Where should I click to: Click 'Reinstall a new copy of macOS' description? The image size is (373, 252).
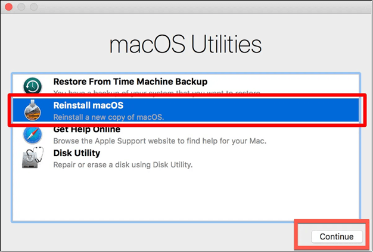coord(108,117)
